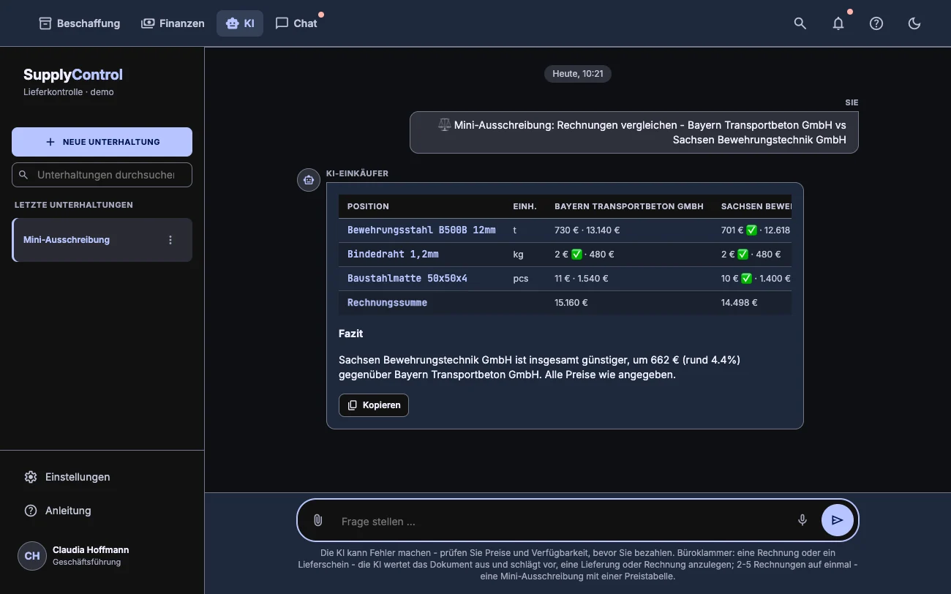Click the Fazit heading

click(x=351, y=334)
